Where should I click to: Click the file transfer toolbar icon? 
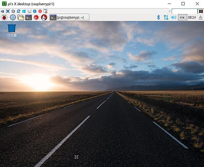pyautogui.click(x=46, y=11)
